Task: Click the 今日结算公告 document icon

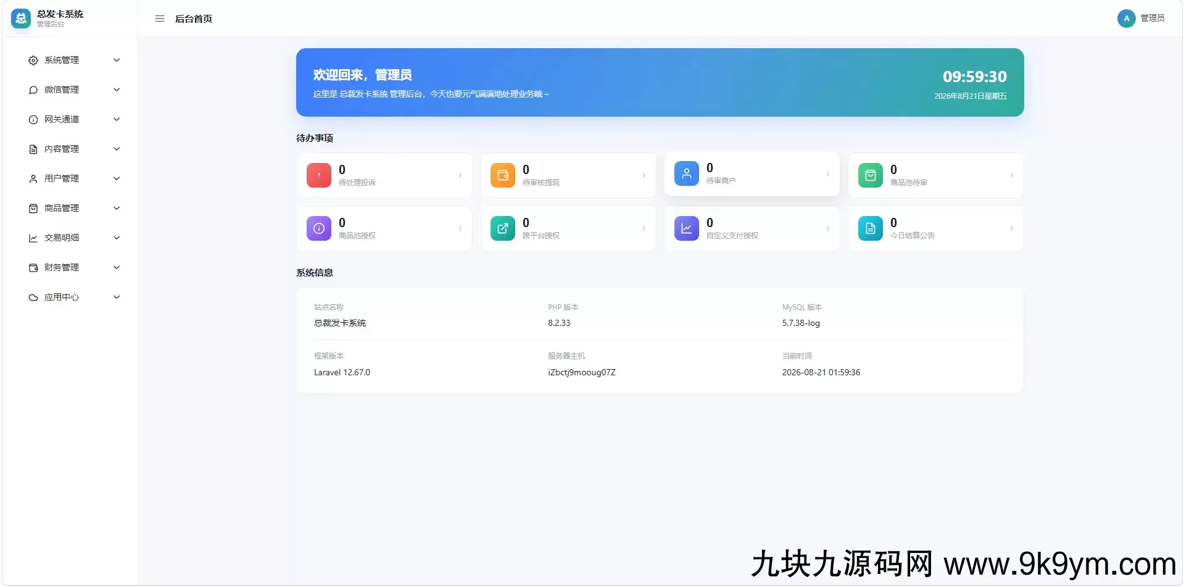Action: coord(871,228)
